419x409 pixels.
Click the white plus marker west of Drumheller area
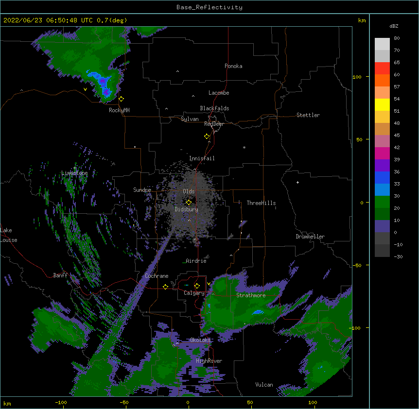tap(297, 182)
